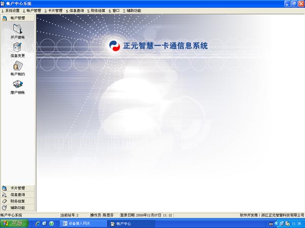Image resolution: width=305 pixels, height=228 pixels.
Task: Open the 信息查询 menu in menu bar
Action: (x=75, y=11)
